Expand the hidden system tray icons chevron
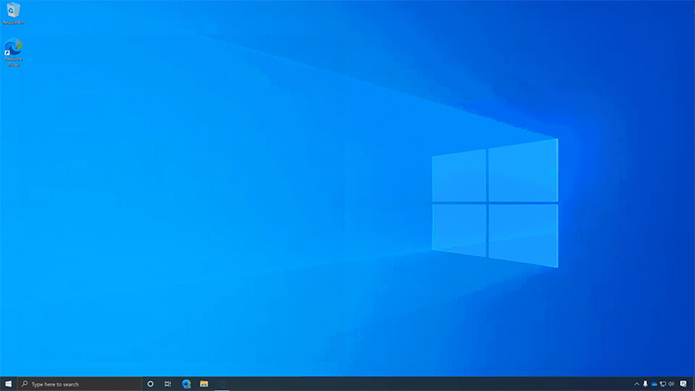The height and width of the screenshot is (391, 695). 636,384
